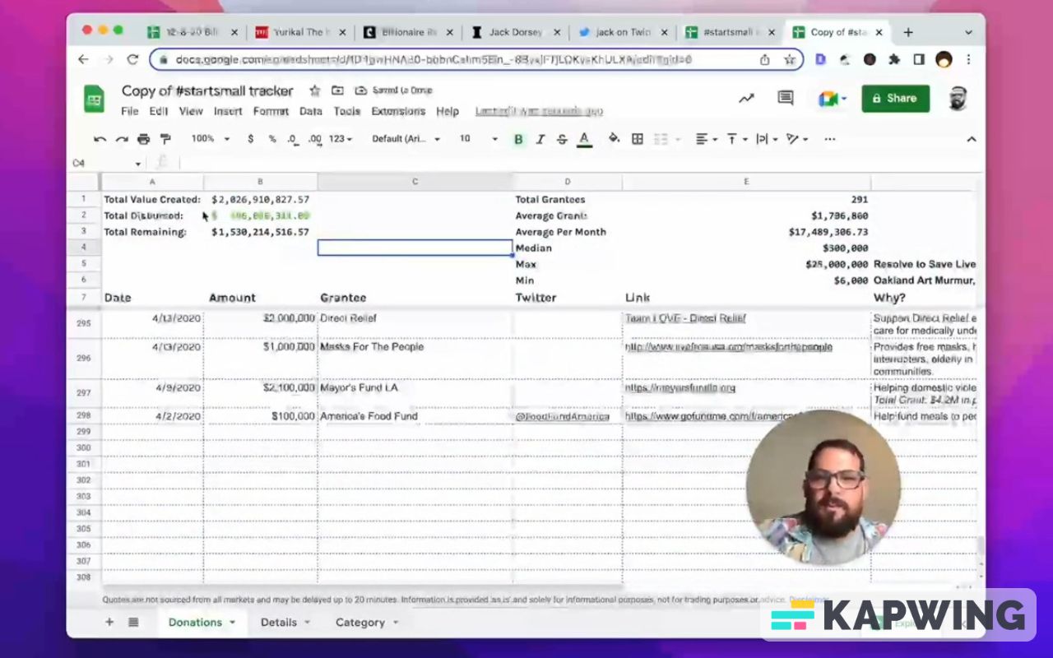This screenshot has height=658, width=1053.
Task: Bookmark the page with the star icon
Action: [790, 59]
